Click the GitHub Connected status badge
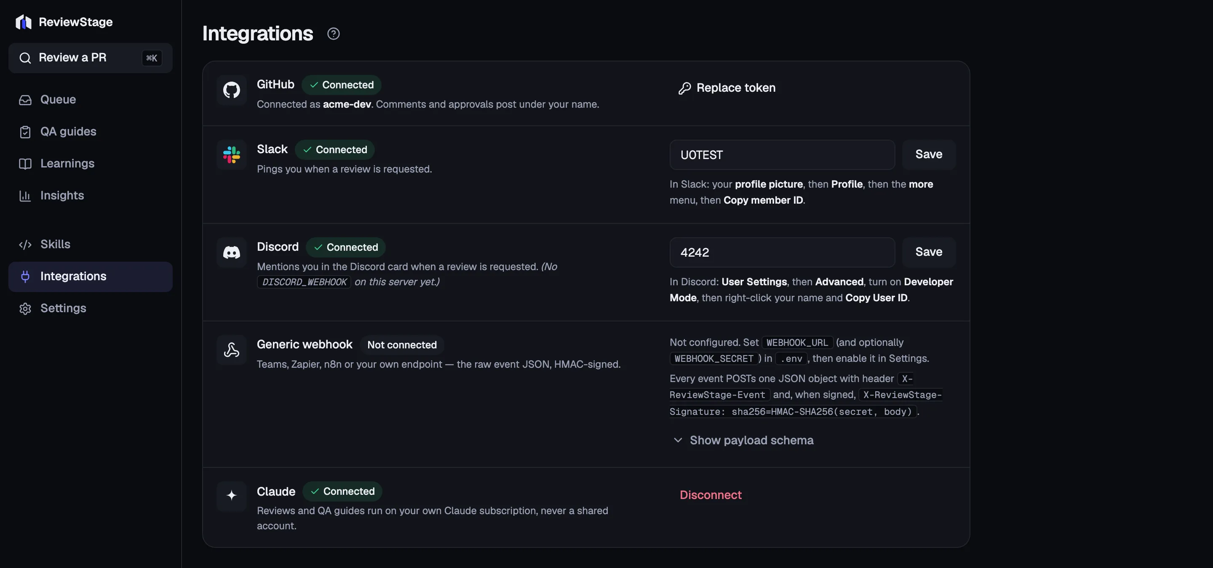1213x568 pixels. tap(342, 85)
